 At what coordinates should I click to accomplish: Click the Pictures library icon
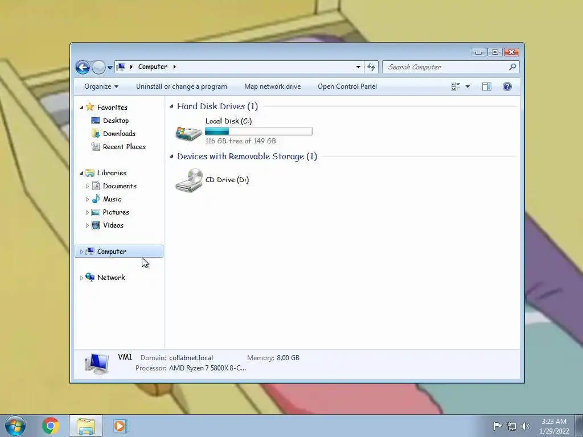(x=96, y=212)
